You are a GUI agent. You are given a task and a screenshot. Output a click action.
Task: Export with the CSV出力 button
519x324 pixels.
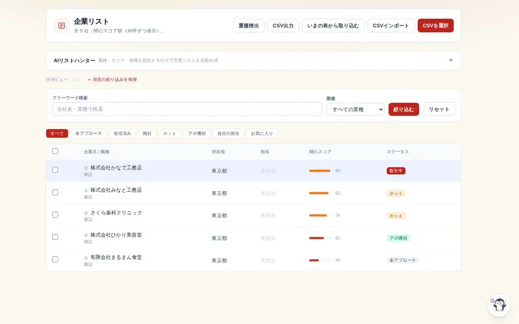click(283, 25)
